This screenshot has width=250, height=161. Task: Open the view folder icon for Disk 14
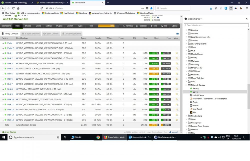[x=177, y=120]
